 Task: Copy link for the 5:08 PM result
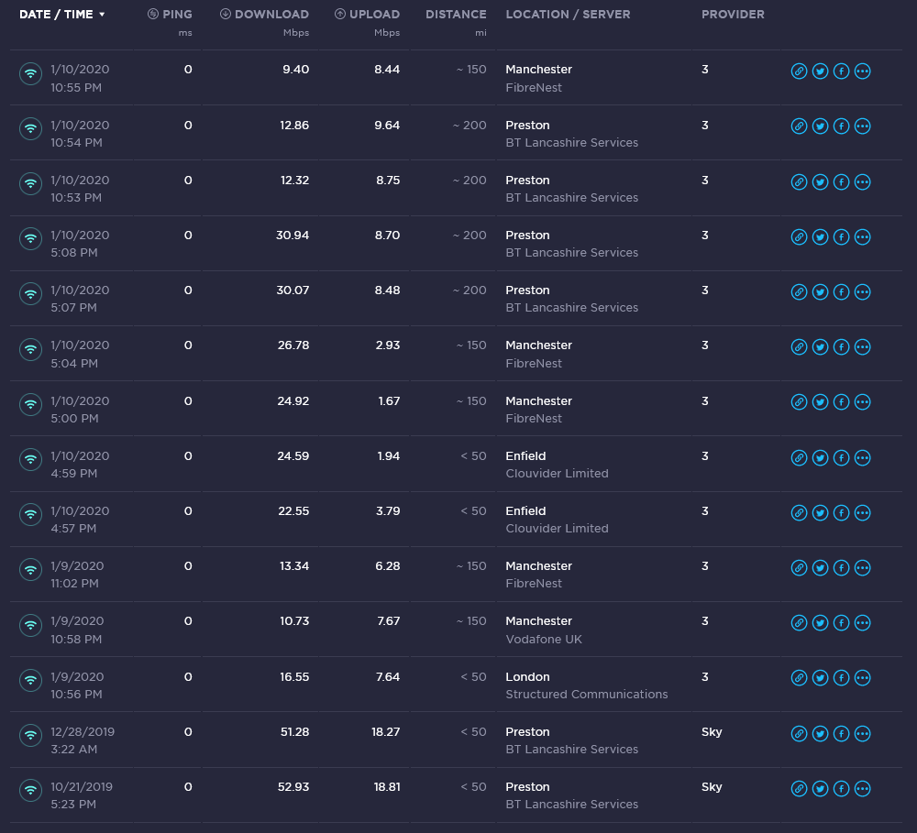tap(799, 236)
